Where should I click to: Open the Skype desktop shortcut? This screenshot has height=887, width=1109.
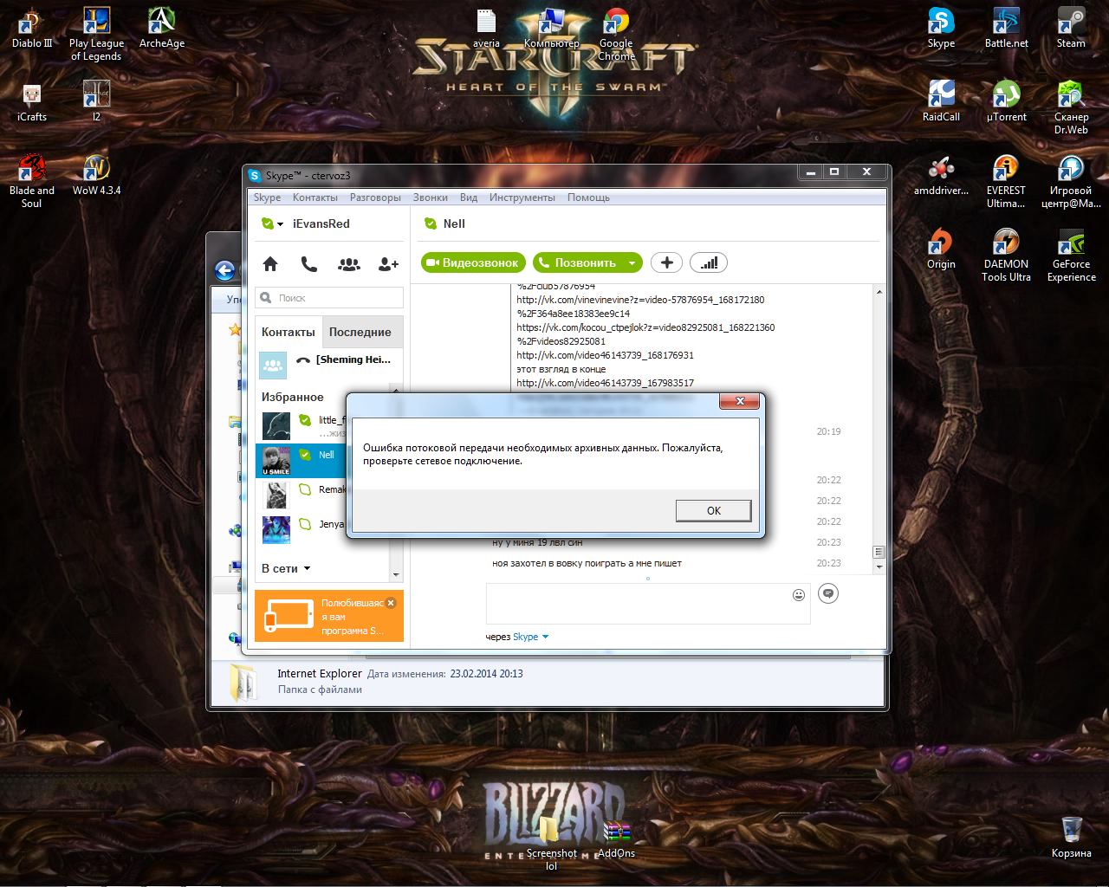pos(941,28)
